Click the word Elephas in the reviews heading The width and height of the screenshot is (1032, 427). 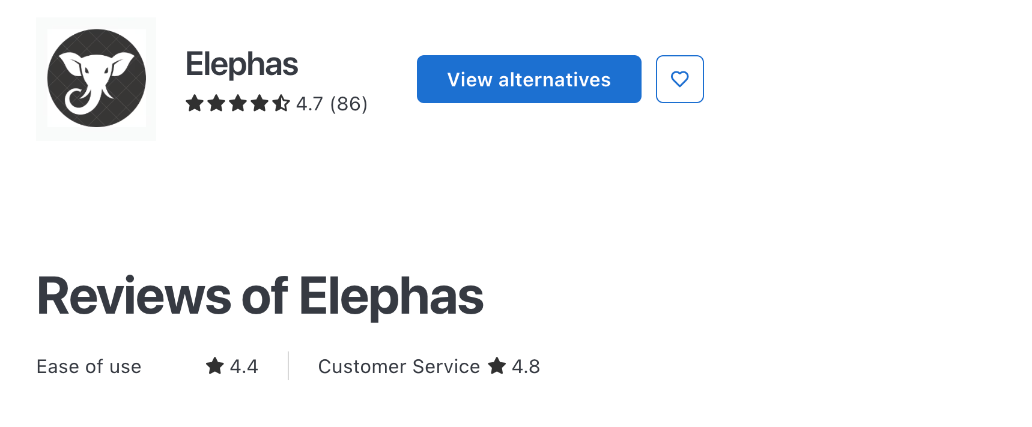(x=391, y=296)
